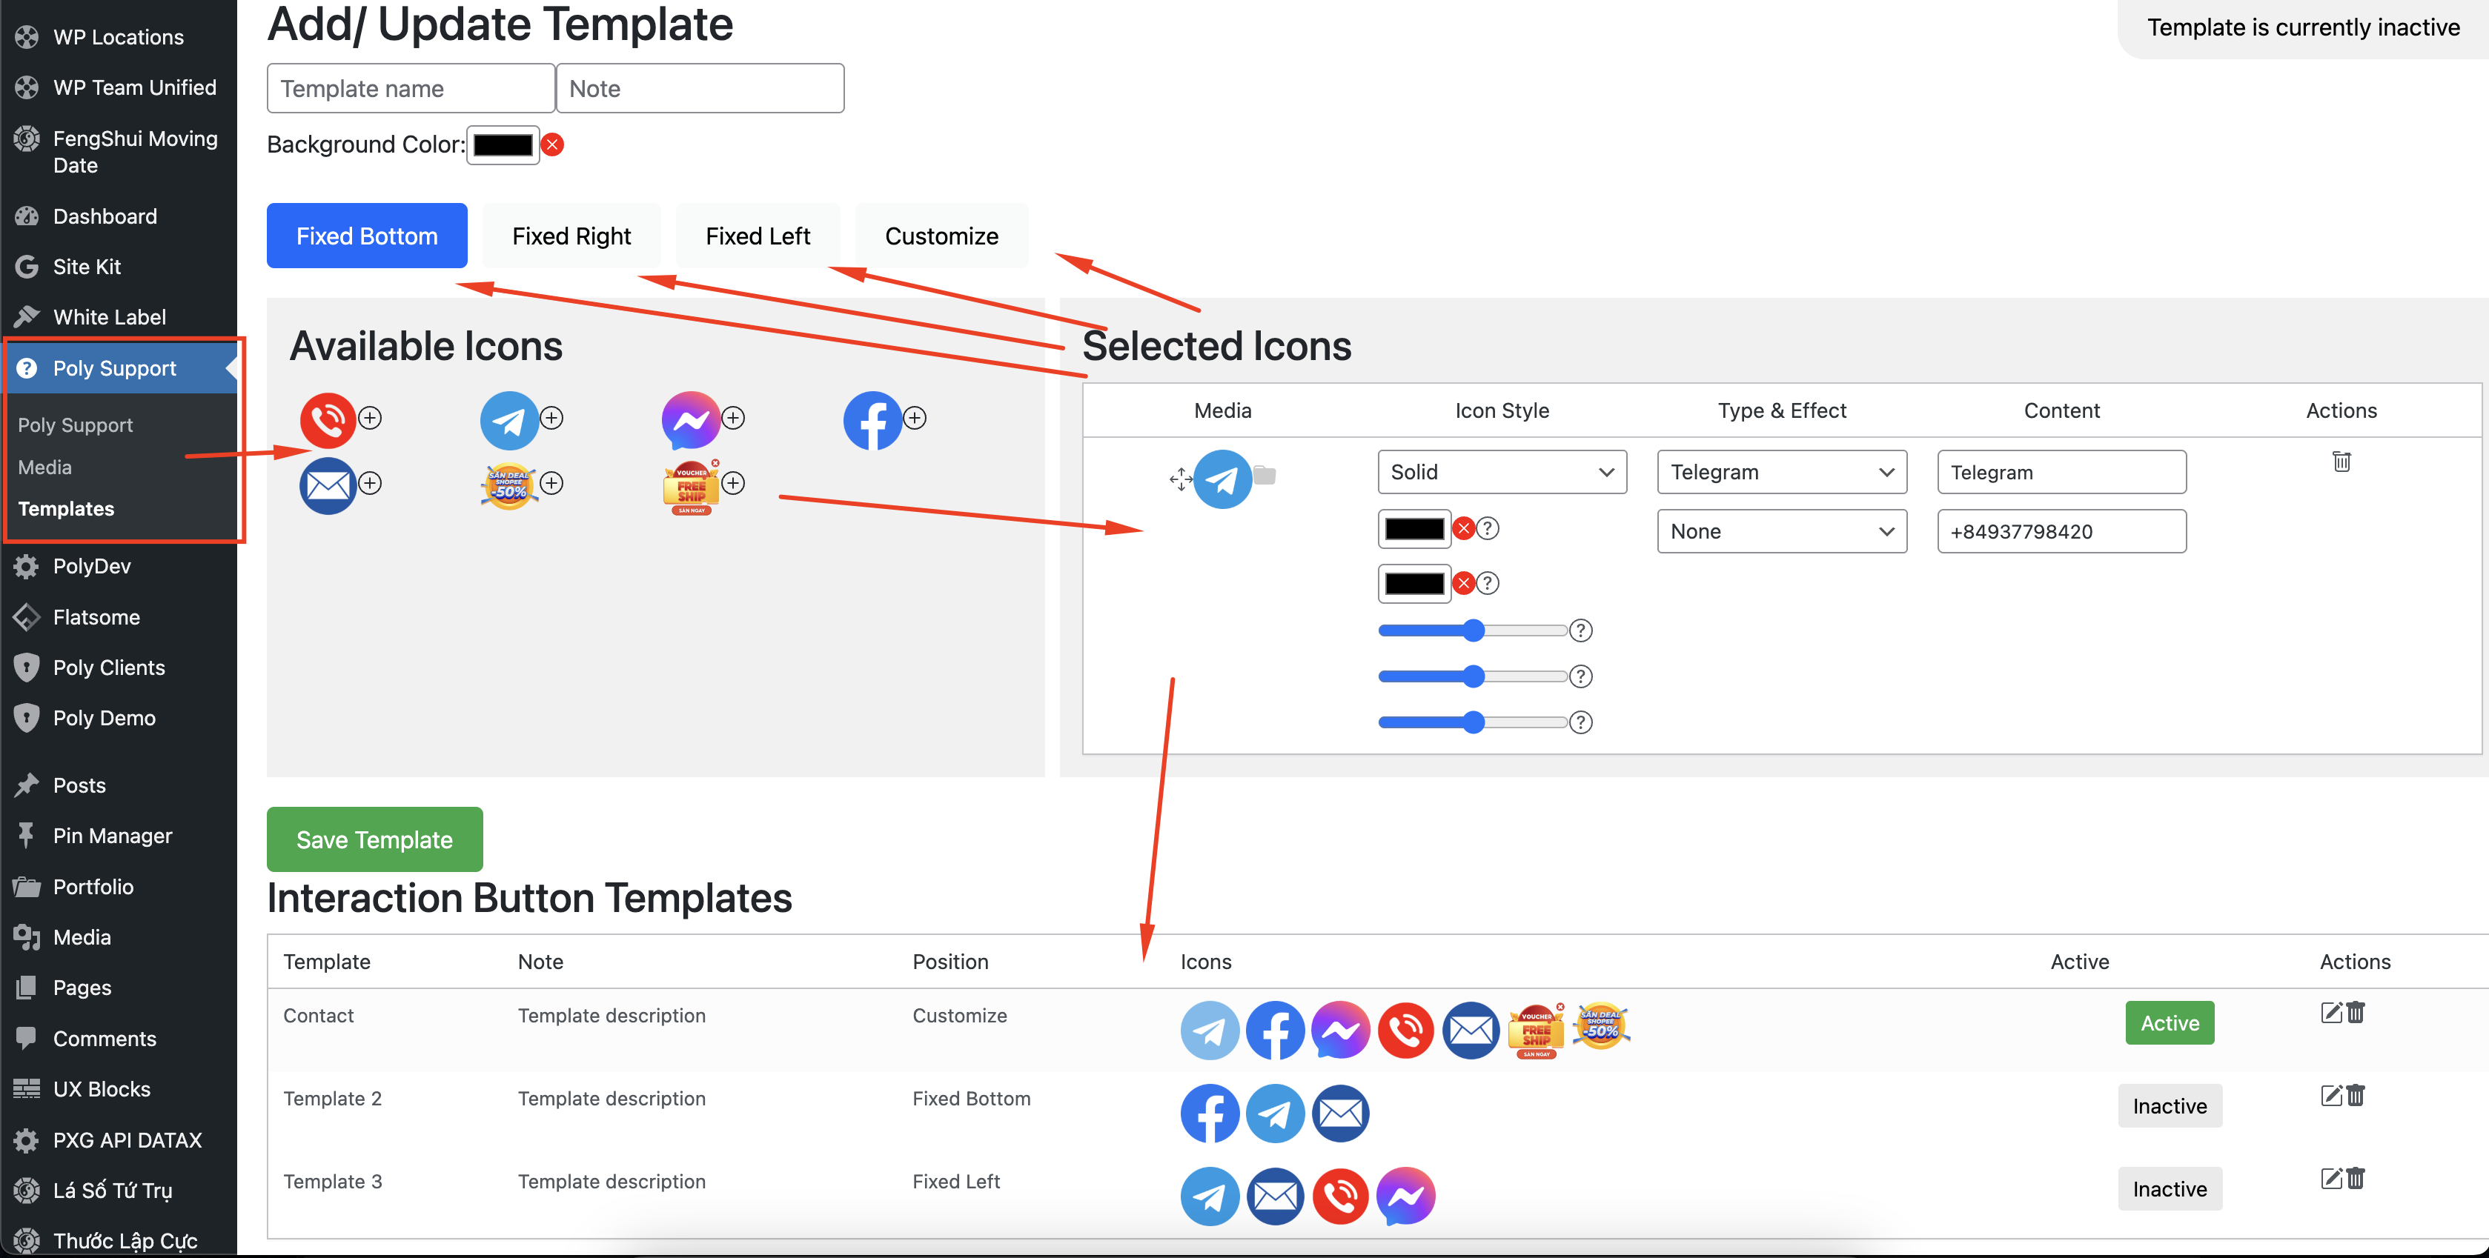The width and height of the screenshot is (2489, 1258).
Task: Delete Template 3 using trash icon
Action: (2356, 1178)
